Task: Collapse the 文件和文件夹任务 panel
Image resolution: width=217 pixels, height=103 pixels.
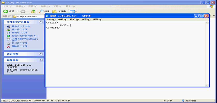Action: (x=41, y=22)
